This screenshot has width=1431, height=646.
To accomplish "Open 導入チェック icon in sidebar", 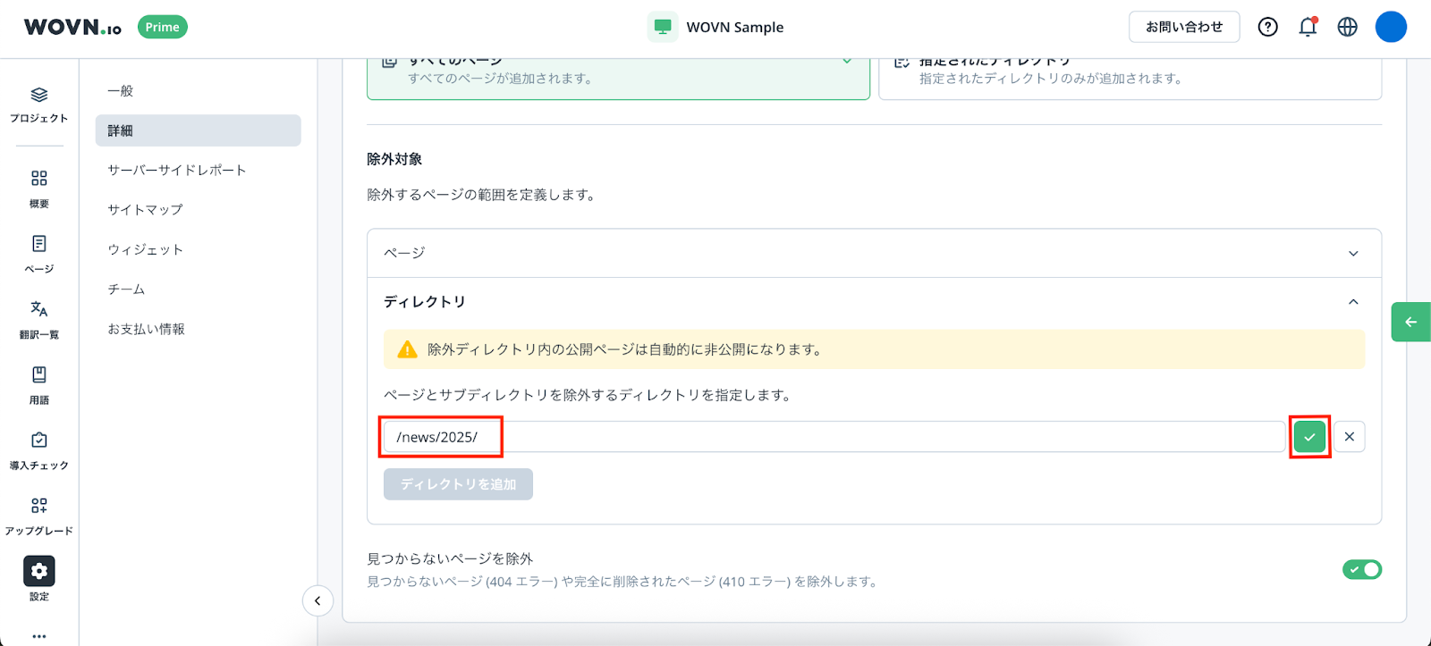I will [38, 449].
